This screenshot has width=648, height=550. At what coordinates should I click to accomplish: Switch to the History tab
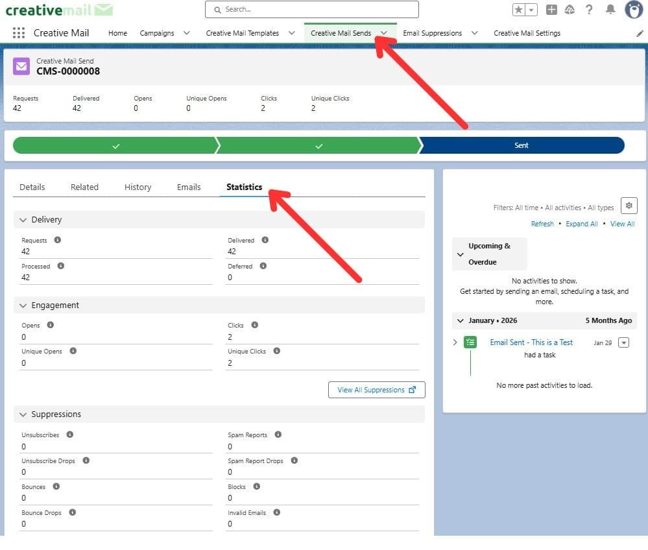click(x=138, y=187)
